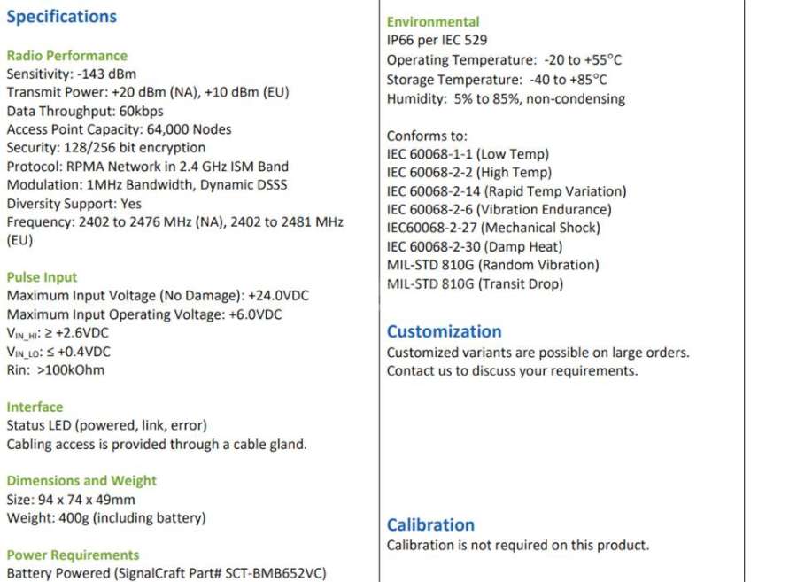Click the Calibration heading
797x582 pixels.
tap(430, 524)
